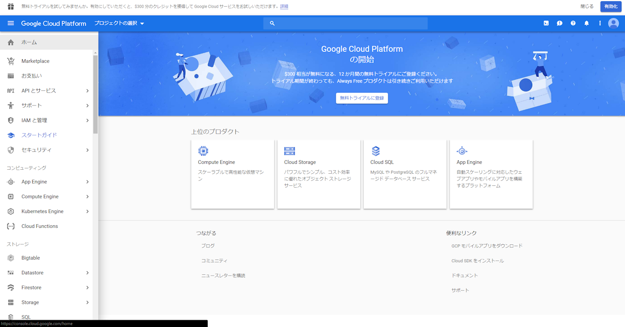
Task: Click the billing card icon
Action: coord(11,76)
